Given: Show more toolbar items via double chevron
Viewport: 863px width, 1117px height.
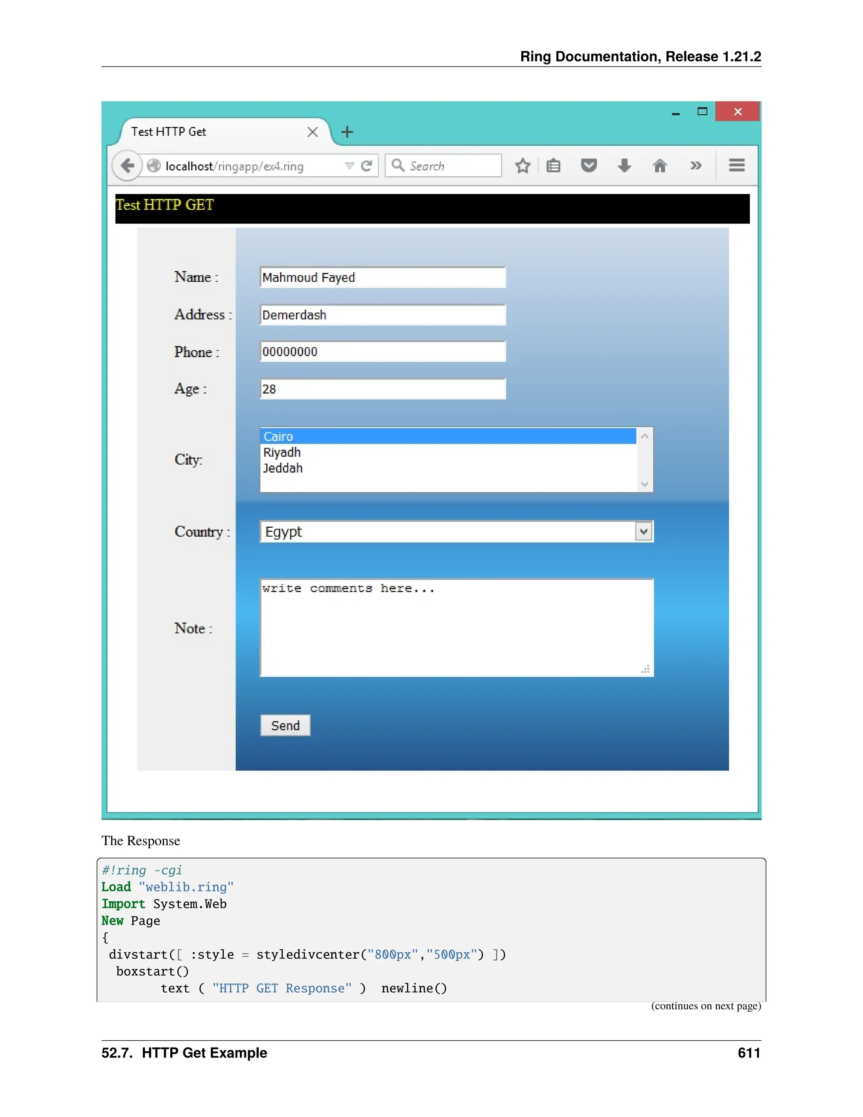Looking at the screenshot, I should [695, 166].
